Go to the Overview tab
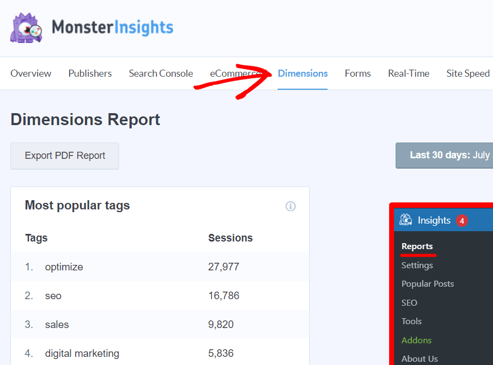The height and width of the screenshot is (365, 493). point(30,73)
